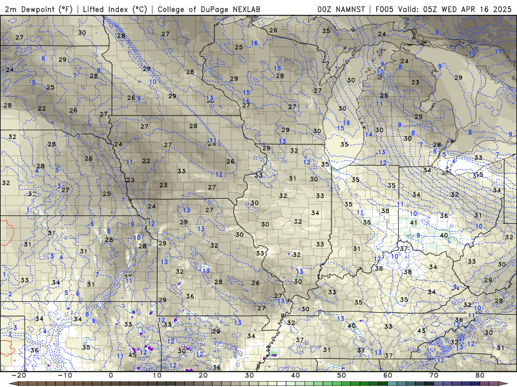Click the 'Lifted Index (°C)' header label

tap(115, 9)
